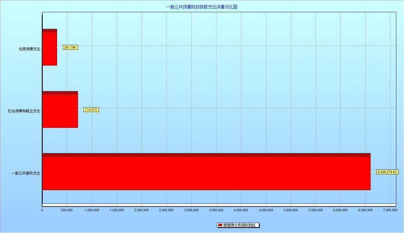Click the 6,598,279.63 data label
Image resolution: width=404 pixels, height=233 pixels.
pos(387,172)
